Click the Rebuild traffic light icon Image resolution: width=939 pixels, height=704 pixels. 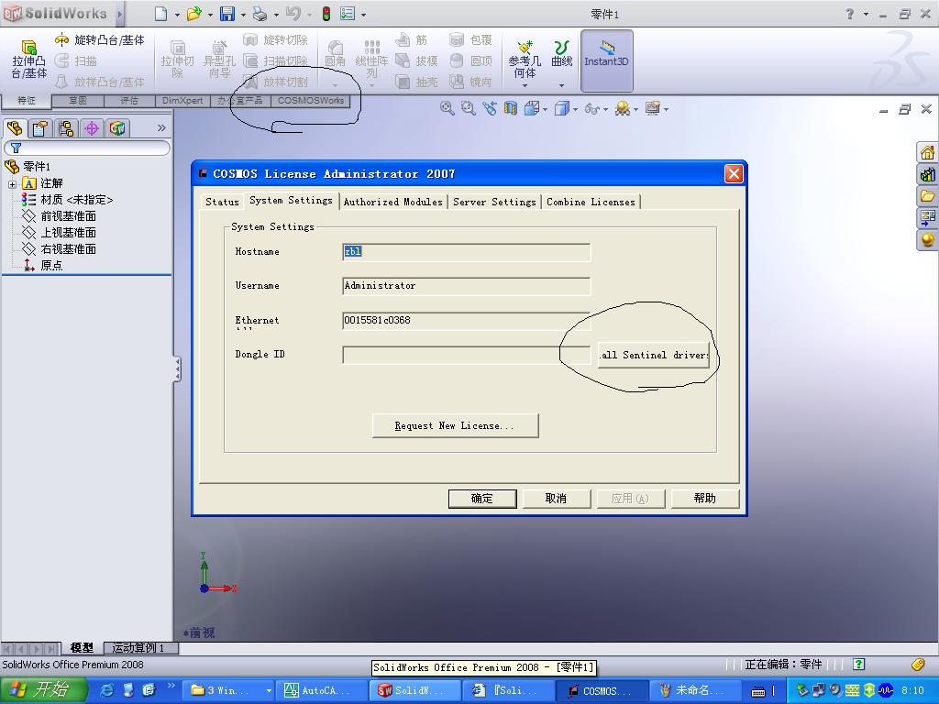[x=326, y=13]
